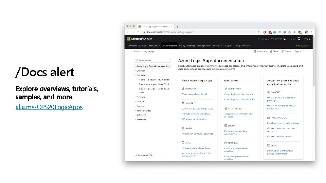Close the Azure Logic Apps documentation tab
Image resolution: width=326 pixels, height=183 pixels.
click(171, 27)
